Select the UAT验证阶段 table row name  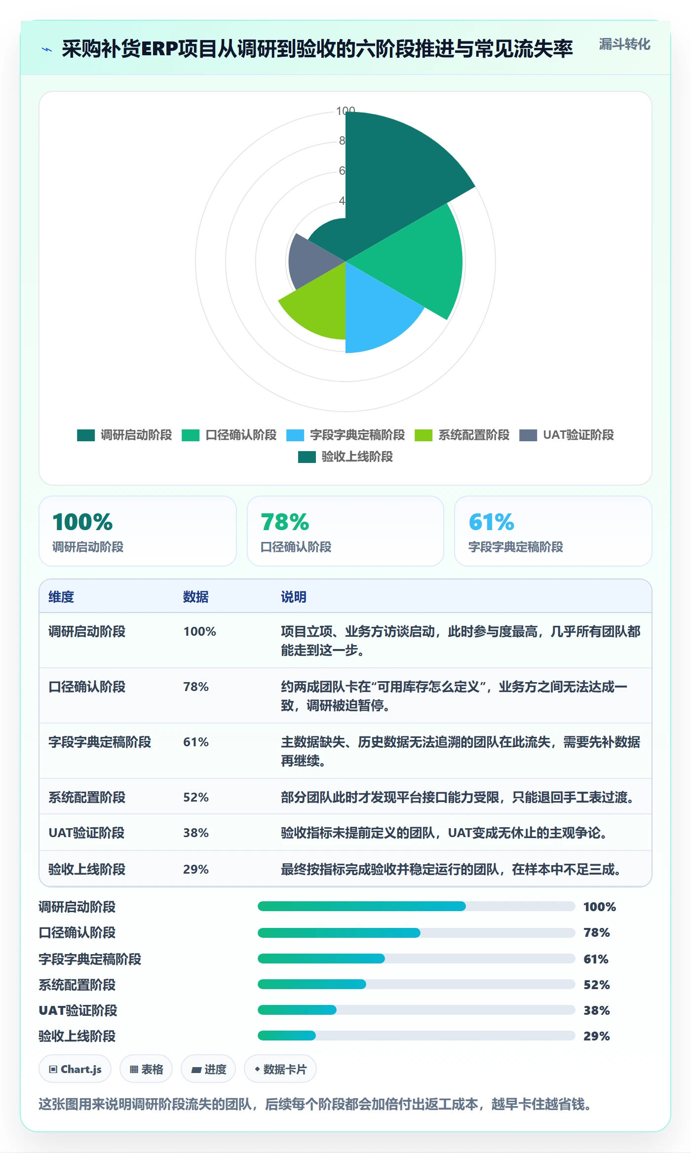(x=86, y=833)
